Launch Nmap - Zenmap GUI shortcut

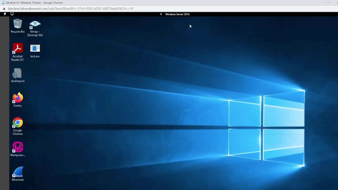(x=35, y=28)
